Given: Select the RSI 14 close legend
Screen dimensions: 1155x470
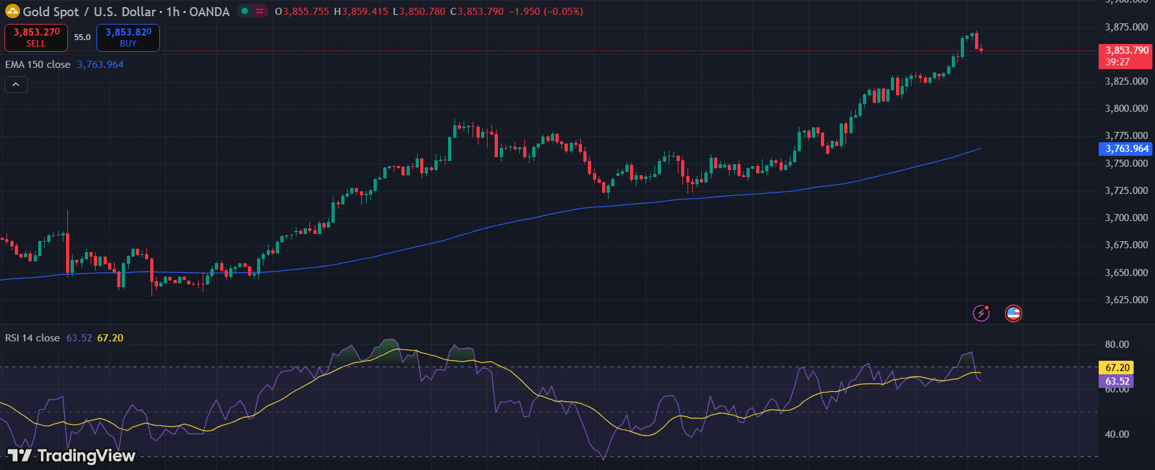Looking at the screenshot, I should pyautogui.click(x=32, y=338).
